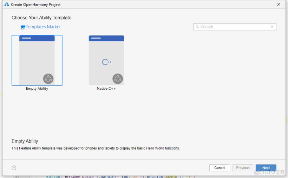This screenshot has height=178, width=288.
Task: Close the Create OpenHarmony Project dialog
Action: (x=279, y=5)
